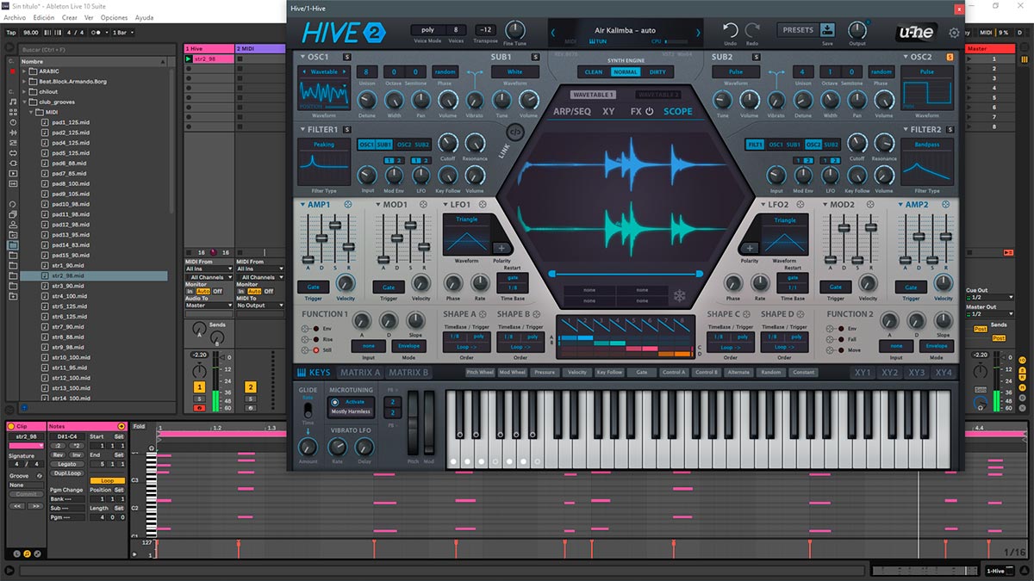This screenshot has height=581, width=1034.
Task: Go to the previous preset arrow
Action: pos(553,34)
